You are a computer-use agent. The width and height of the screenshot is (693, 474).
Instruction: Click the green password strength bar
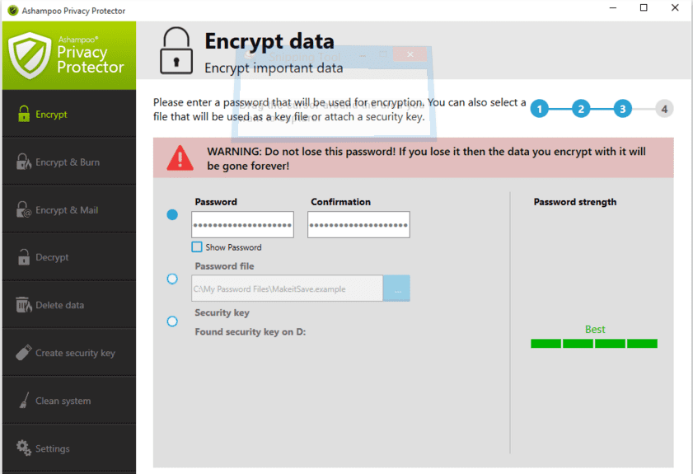[594, 344]
